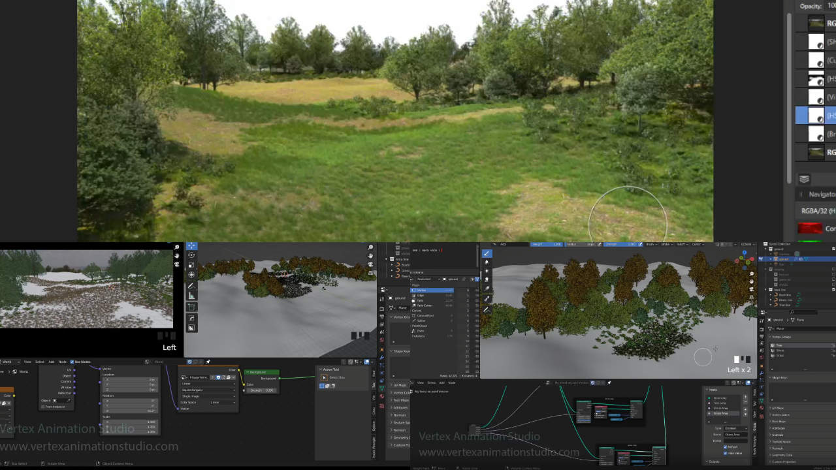Select the Move tool in the middle viewport toolbar
The width and height of the screenshot is (836, 470).
tap(191, 255)
